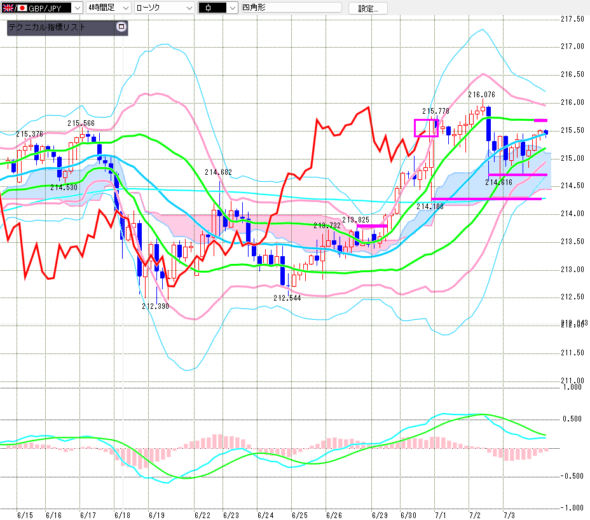Open the candlestick color style dropdown
This screenshot has height=520, width=590.
tap(233, 8)
